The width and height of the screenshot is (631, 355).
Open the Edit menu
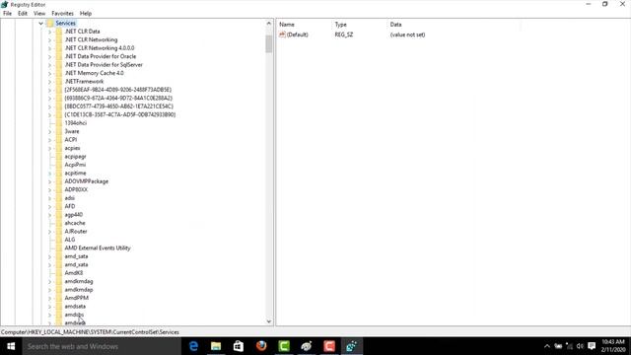23,13
